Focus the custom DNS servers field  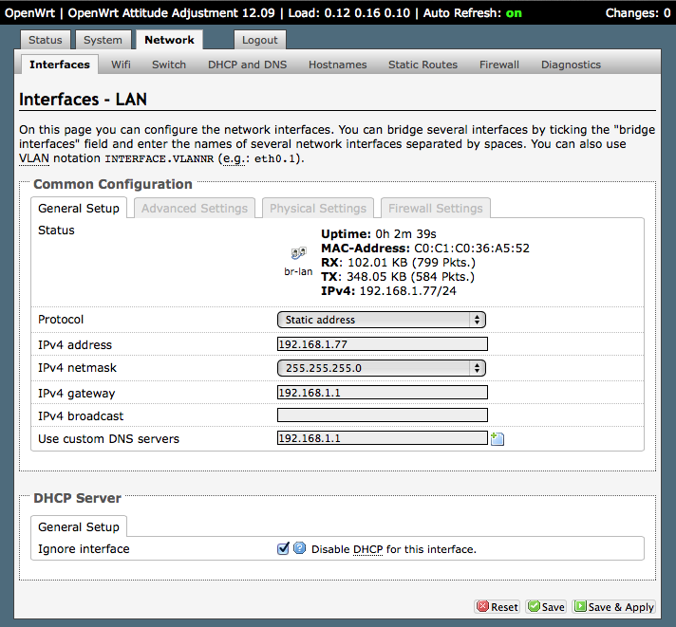point(383,438)
